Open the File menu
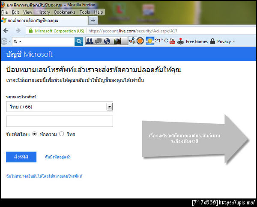The width and height of the screenshot is (257, 207). click(4, 12)
